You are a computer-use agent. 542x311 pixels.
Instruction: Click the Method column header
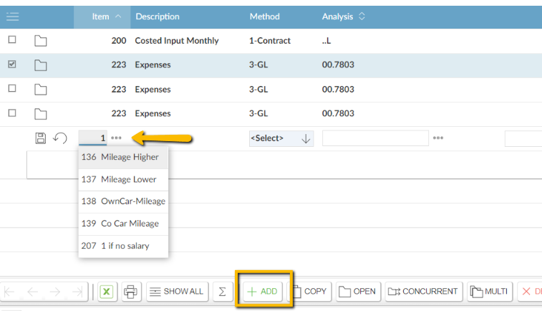[x=264, y=16]
